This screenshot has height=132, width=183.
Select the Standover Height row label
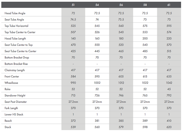pos(15,96)
